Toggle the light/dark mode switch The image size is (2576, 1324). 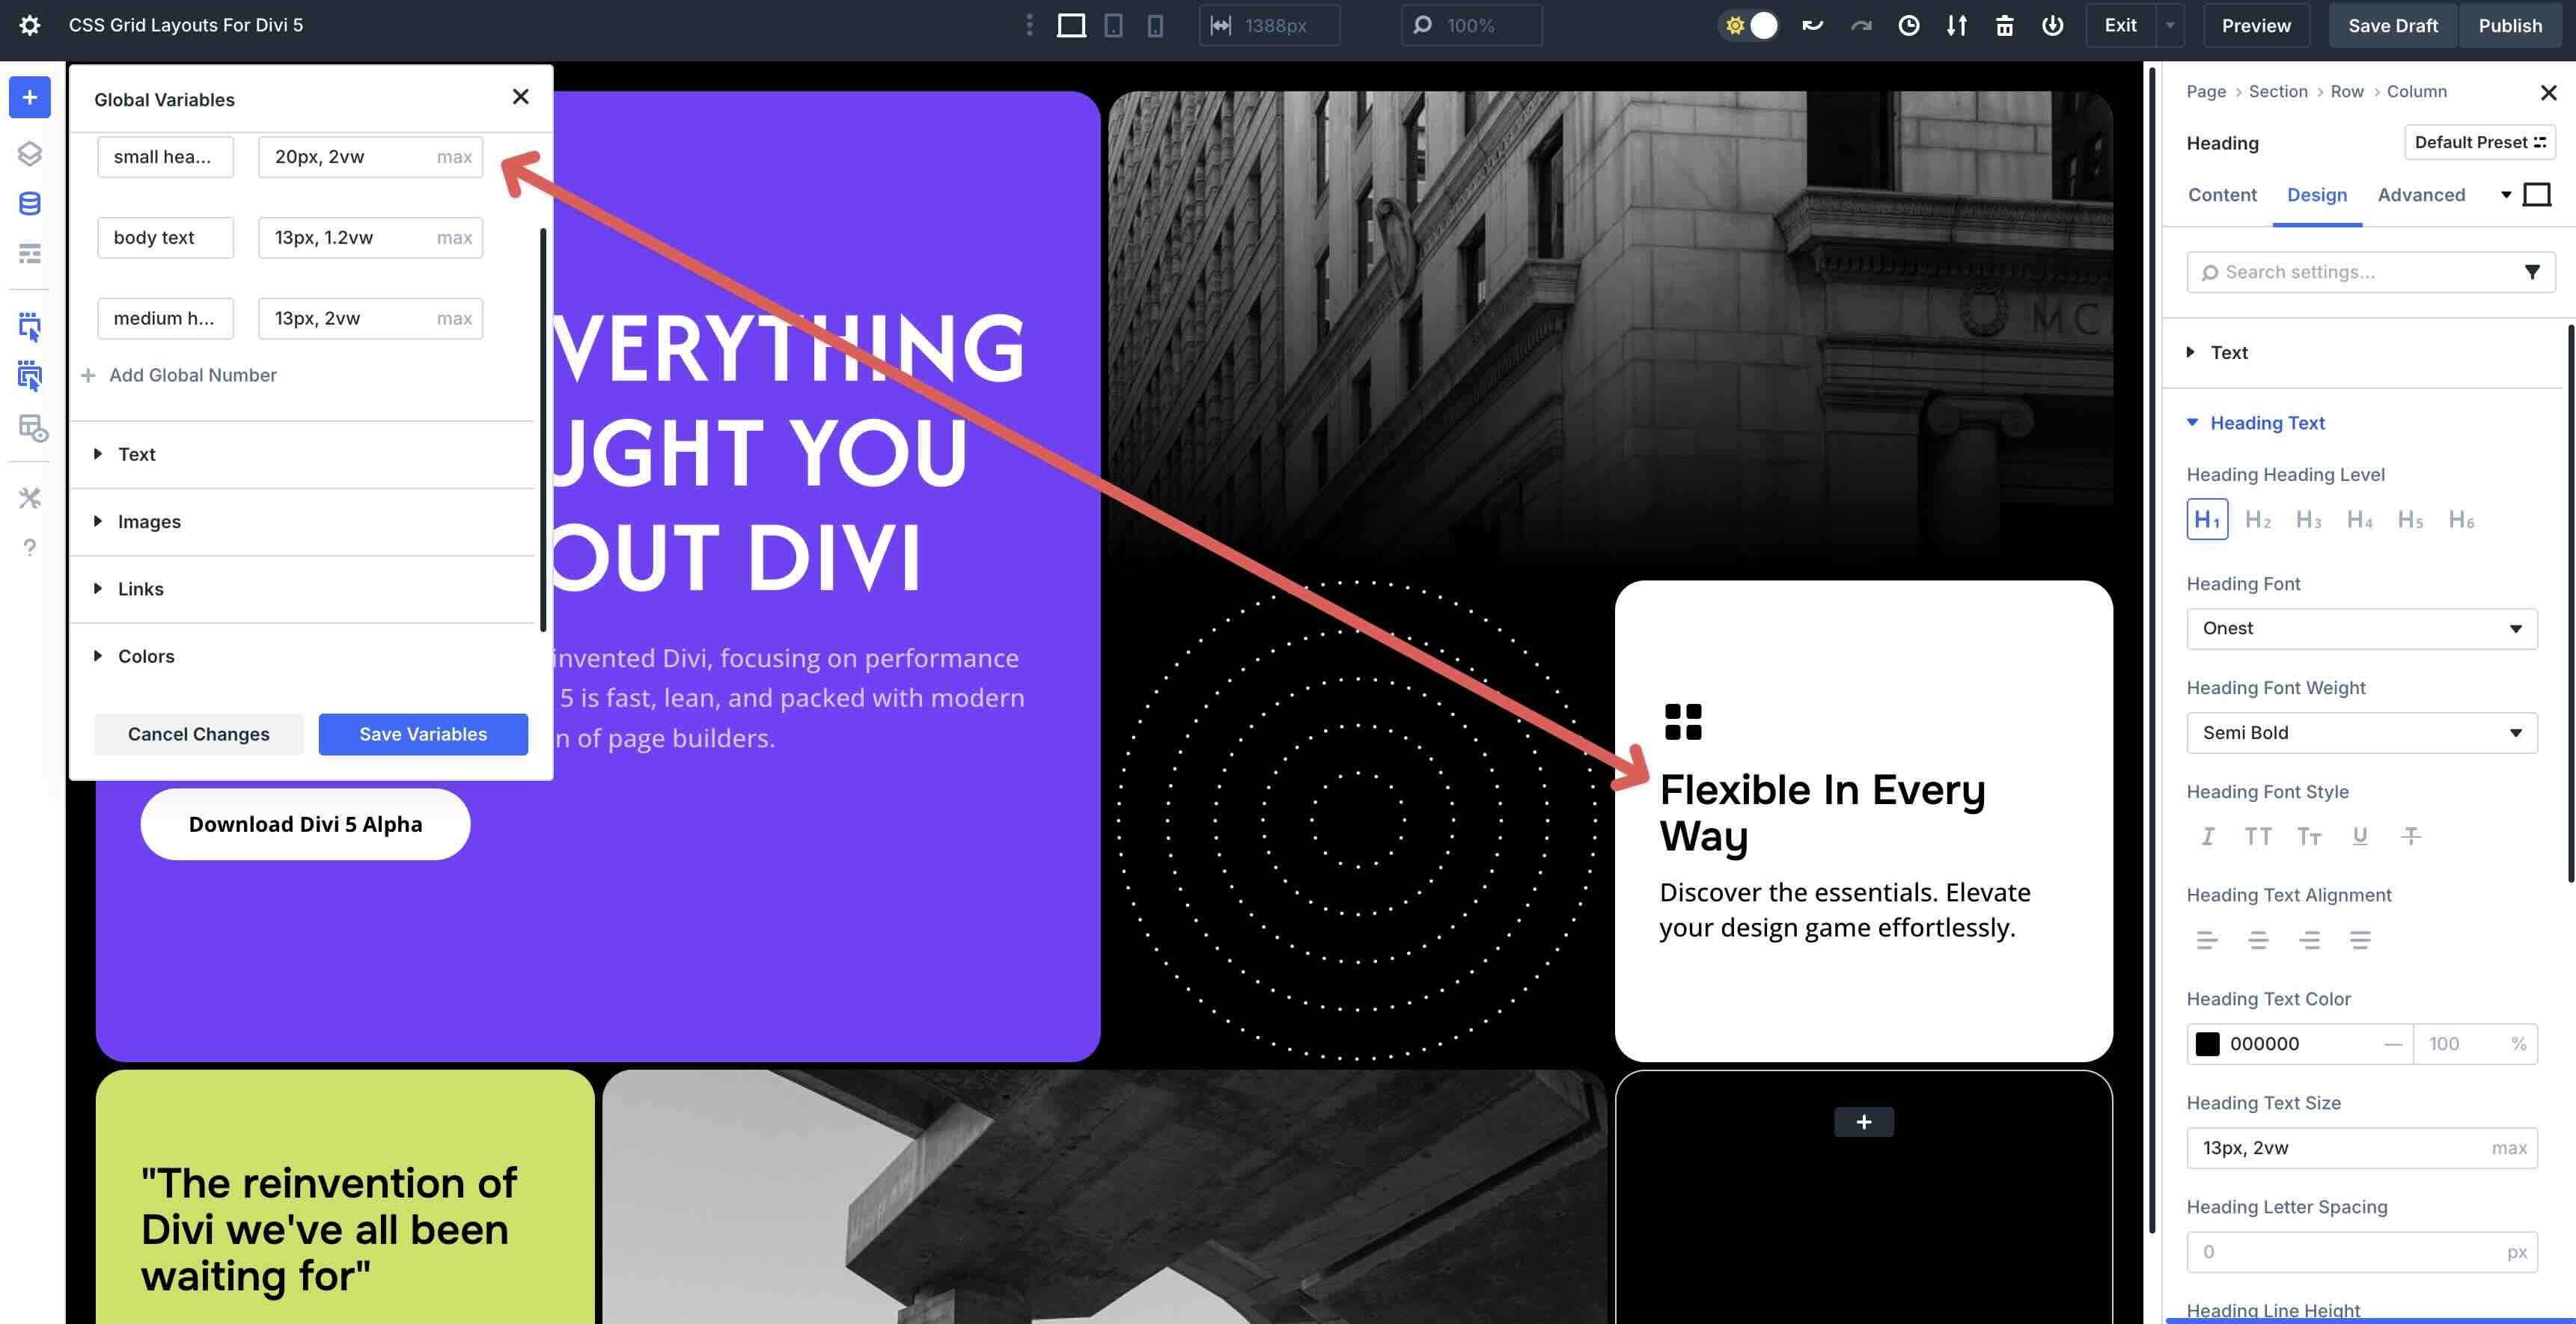click(1748, 25)
